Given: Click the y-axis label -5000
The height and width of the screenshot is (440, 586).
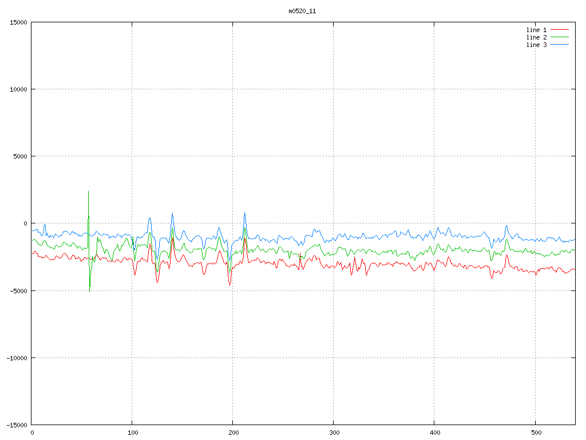Looking at the screenshot, I should point(19,290).
